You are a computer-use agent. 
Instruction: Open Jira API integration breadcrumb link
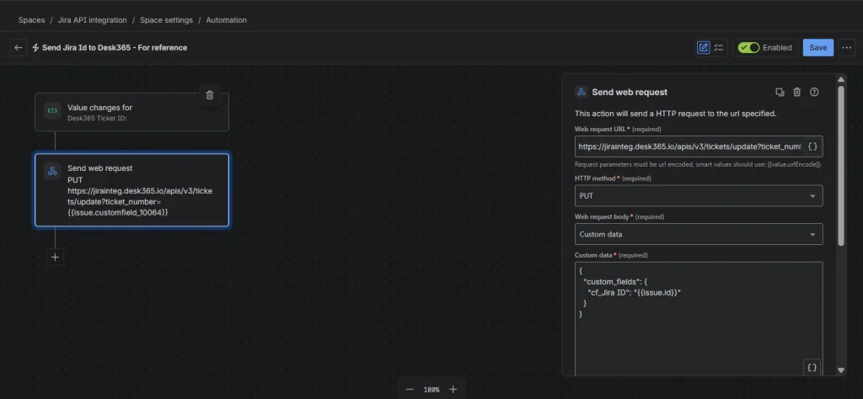pyautogui.click(x=92, y=20)
